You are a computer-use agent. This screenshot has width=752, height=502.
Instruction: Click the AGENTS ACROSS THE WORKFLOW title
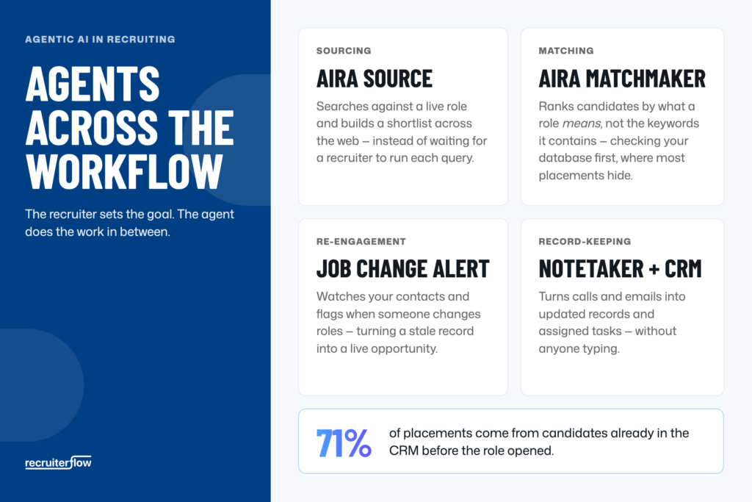pos(129,127)
